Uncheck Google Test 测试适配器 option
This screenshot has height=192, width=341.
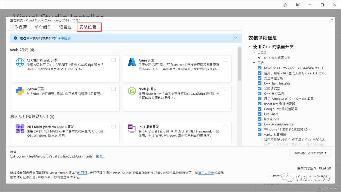(x=260, y=109)
